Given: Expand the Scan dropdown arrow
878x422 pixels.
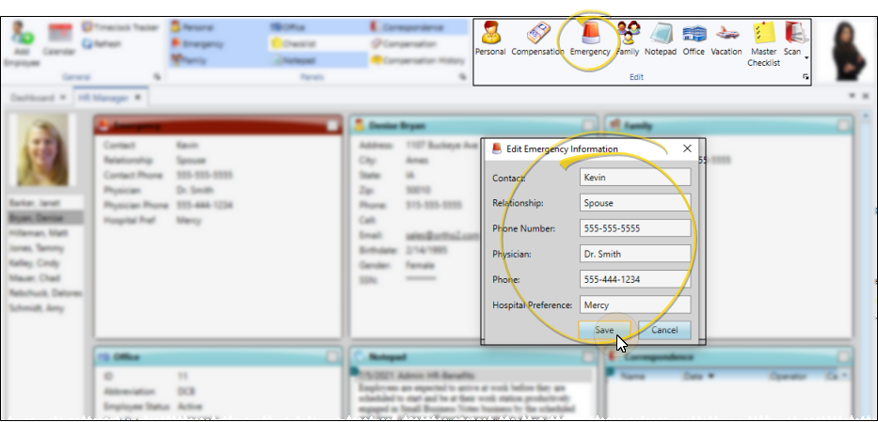Looking at the screenshot, I should tap(806, 58).
